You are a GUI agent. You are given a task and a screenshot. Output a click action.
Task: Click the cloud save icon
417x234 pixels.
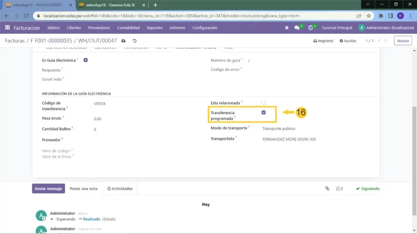pyautogui.click(x=124, y=41)
